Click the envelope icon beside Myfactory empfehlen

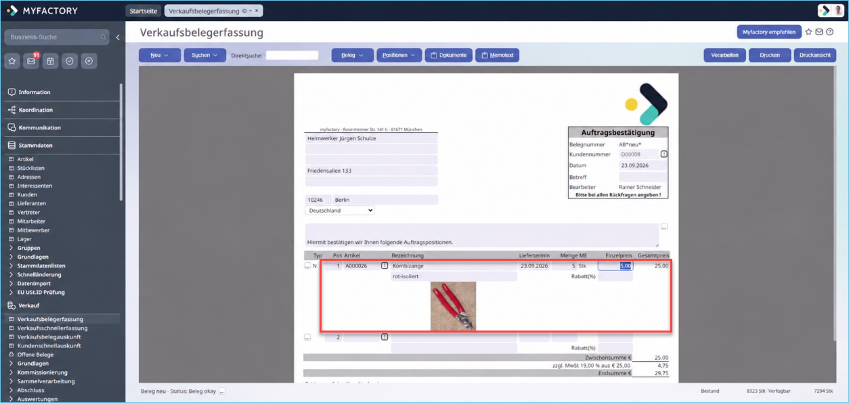pos(819,32)
